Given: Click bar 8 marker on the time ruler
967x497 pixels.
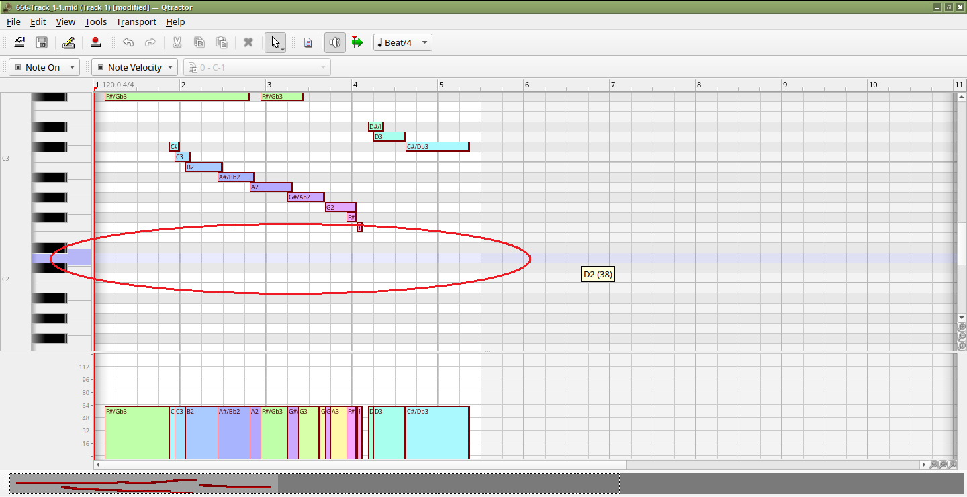Looking at the screenshot, I should [x=699, y=85].
